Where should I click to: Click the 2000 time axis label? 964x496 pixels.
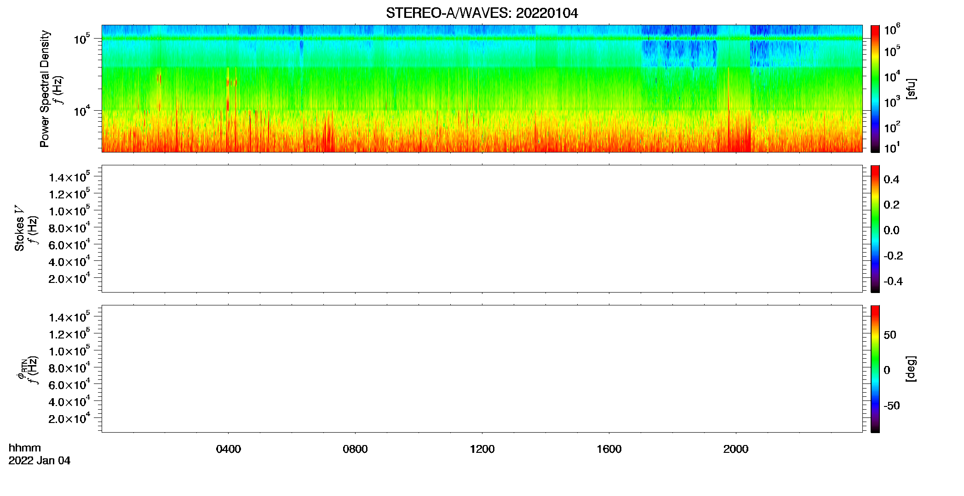[x=736, y=449]
